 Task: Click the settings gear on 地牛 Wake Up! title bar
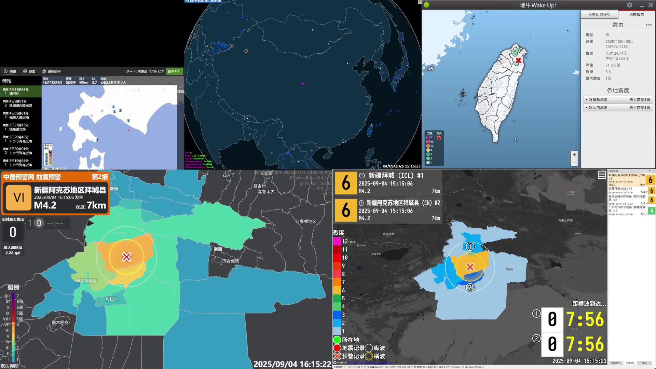pos(629,5)
